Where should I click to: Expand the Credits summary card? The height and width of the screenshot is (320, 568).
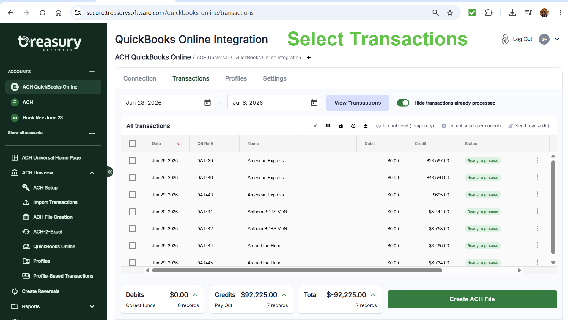tap(284, 295)
